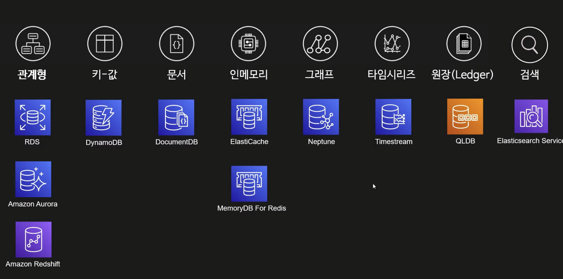Select the in-memory chip circle icon

(249, 44)
